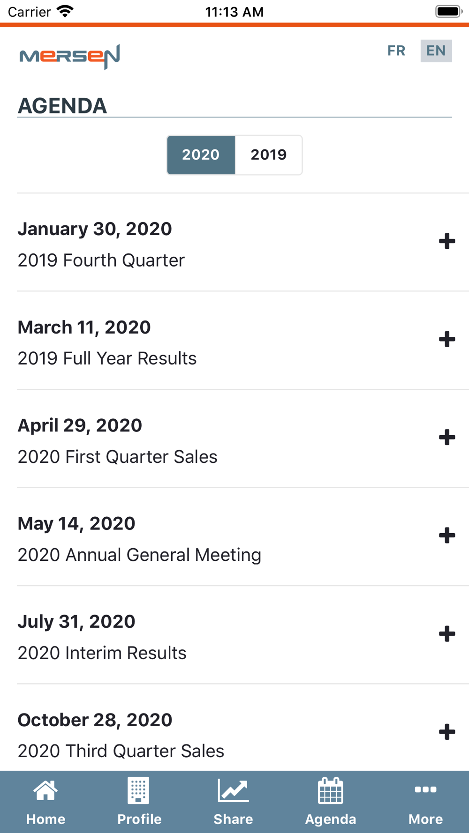Switch to the 2019 year tab
Viewport: 469px width, 833px height.
268,155
